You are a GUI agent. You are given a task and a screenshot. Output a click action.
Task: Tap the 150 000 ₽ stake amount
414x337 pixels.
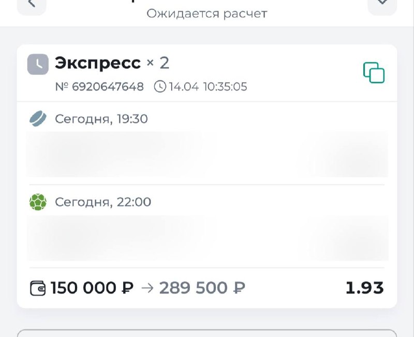pyautogui.click(x=92, y=288)
